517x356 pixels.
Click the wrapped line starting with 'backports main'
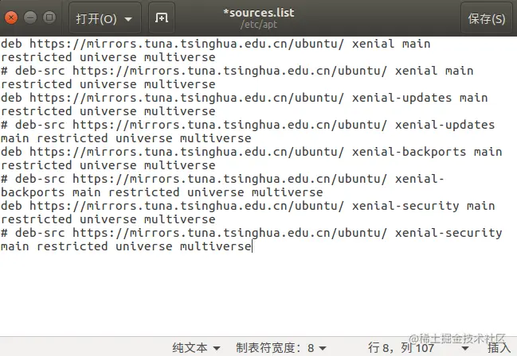[162, 192]
